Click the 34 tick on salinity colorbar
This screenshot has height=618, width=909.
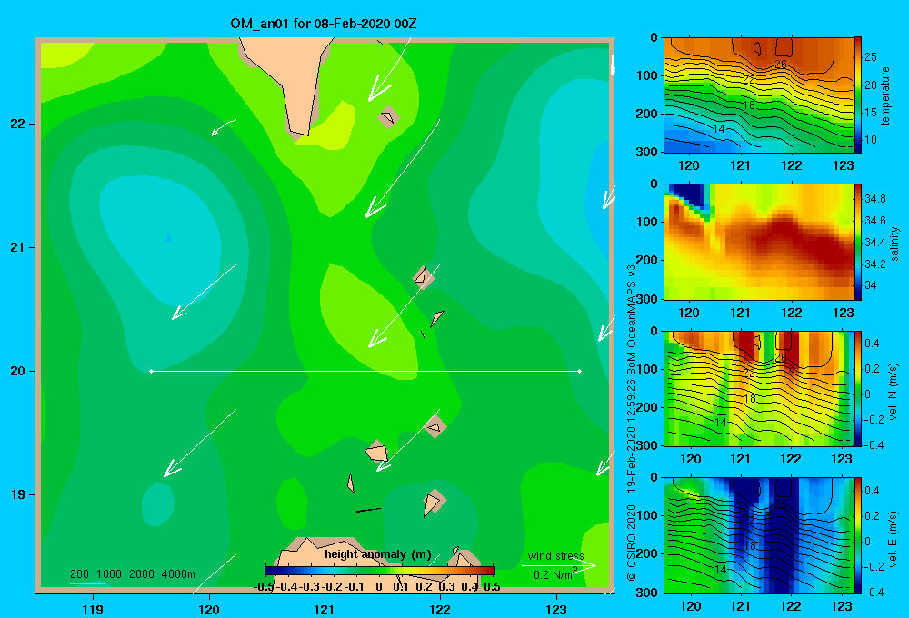click(870, 285)
